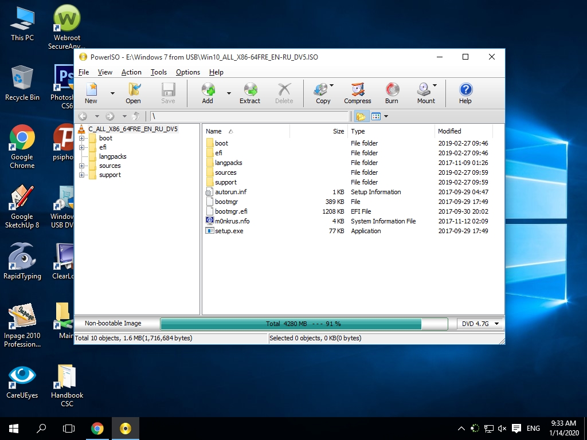Create a new image with the New icon
Image resolution: width=587 pixels, height=440 pixels.
coord(91,92)
